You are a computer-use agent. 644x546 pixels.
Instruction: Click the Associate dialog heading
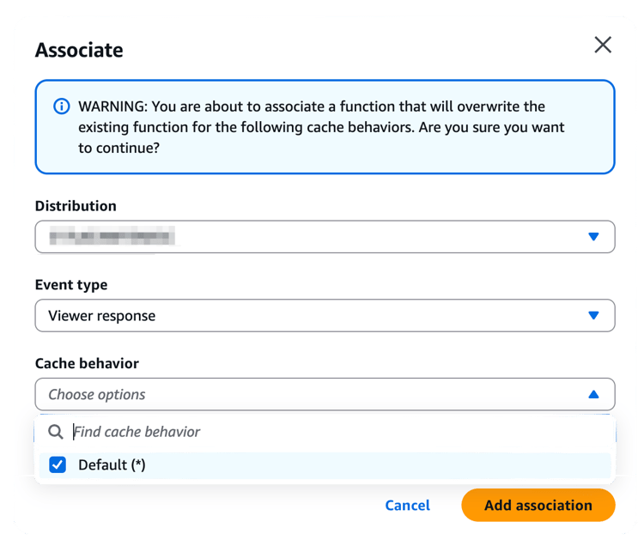click(79, 50)
